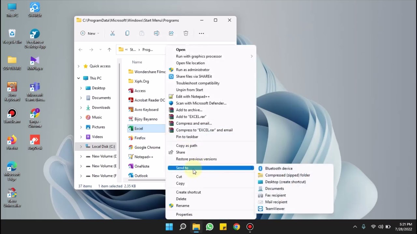Open the KMPlayer desktop shortcut
Viewport: 417px width, 234px height.
click(35, 63)
